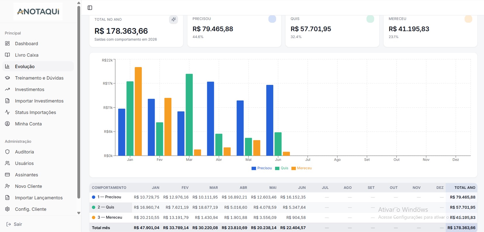
Task: Select the '2 — Quis' table row label
Action: pyautogui.click(x=106, y=207)
